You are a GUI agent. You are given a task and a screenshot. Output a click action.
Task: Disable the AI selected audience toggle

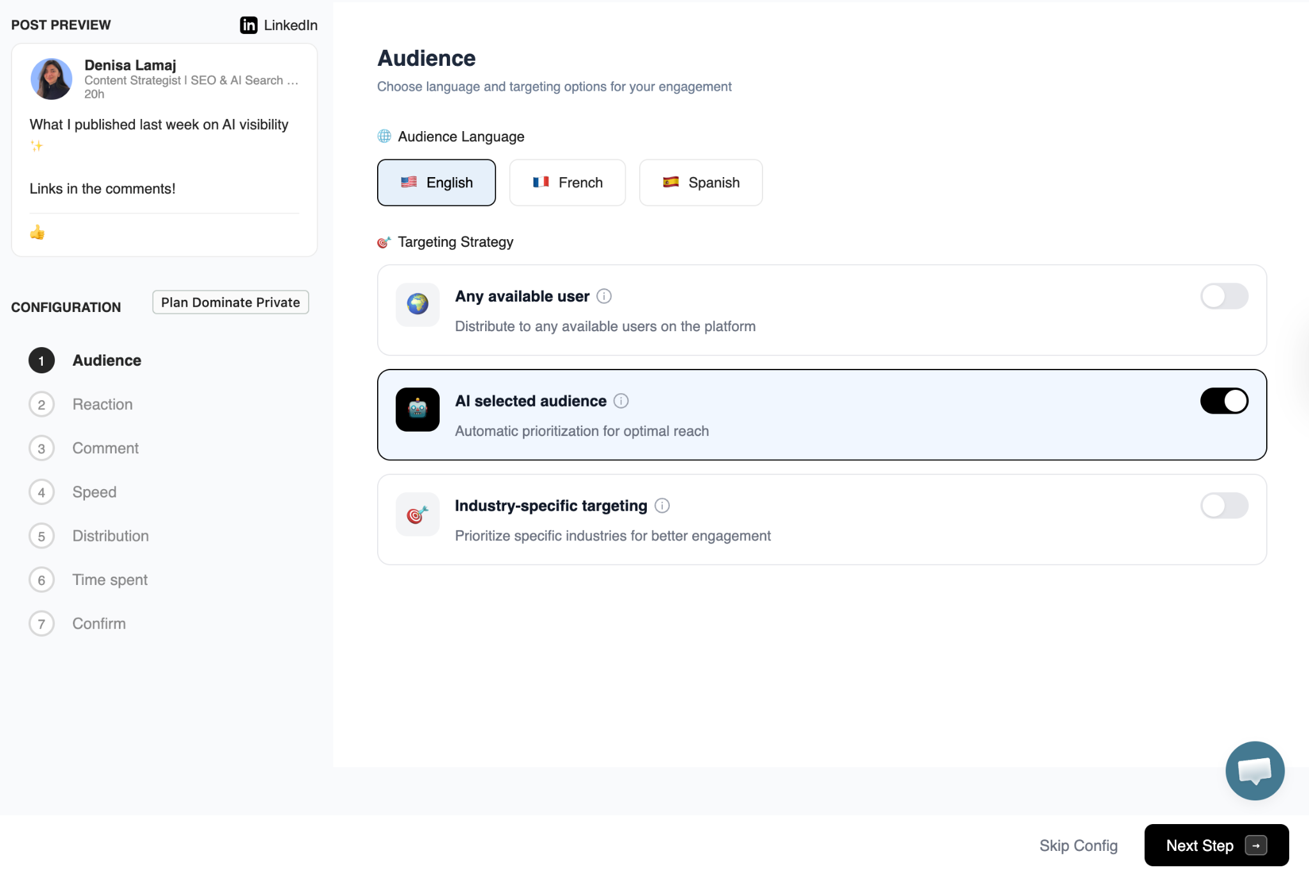[x=1224, y=401]
